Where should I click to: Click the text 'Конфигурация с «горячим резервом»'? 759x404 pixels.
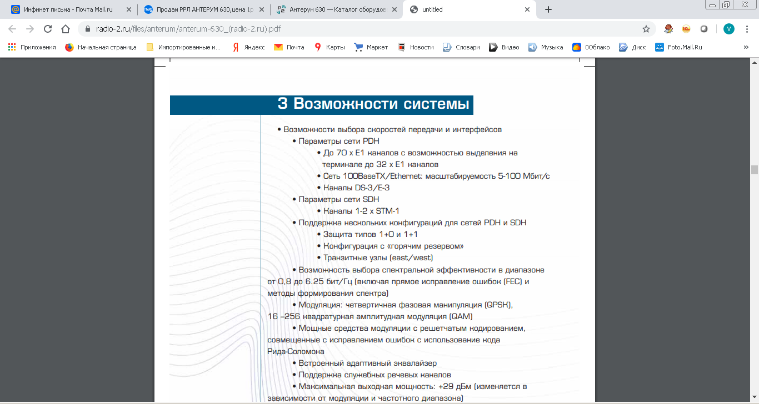tap(393, 246)
